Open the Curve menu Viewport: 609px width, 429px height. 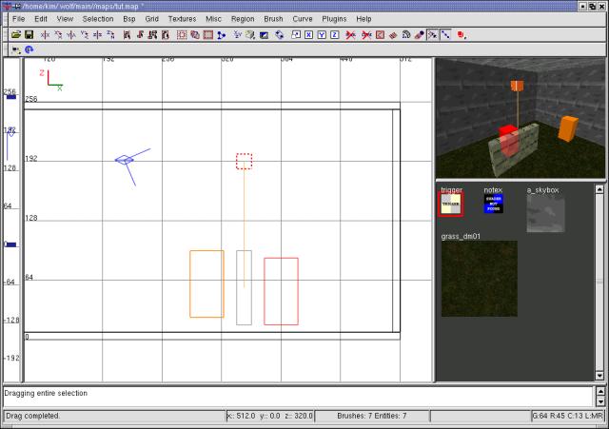303,19
